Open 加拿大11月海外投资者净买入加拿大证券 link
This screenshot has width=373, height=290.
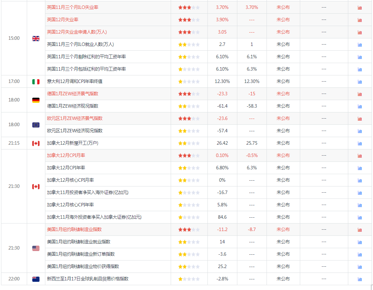pyautogui.click(x=94, y=217)
